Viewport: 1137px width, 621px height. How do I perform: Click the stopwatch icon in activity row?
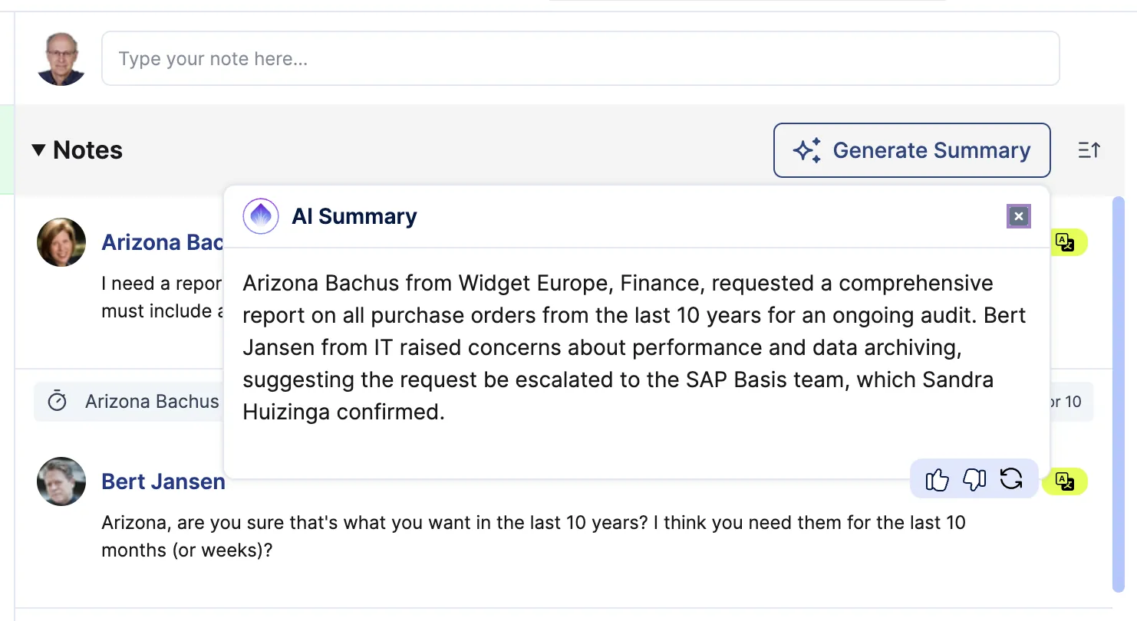coord(58,401)
